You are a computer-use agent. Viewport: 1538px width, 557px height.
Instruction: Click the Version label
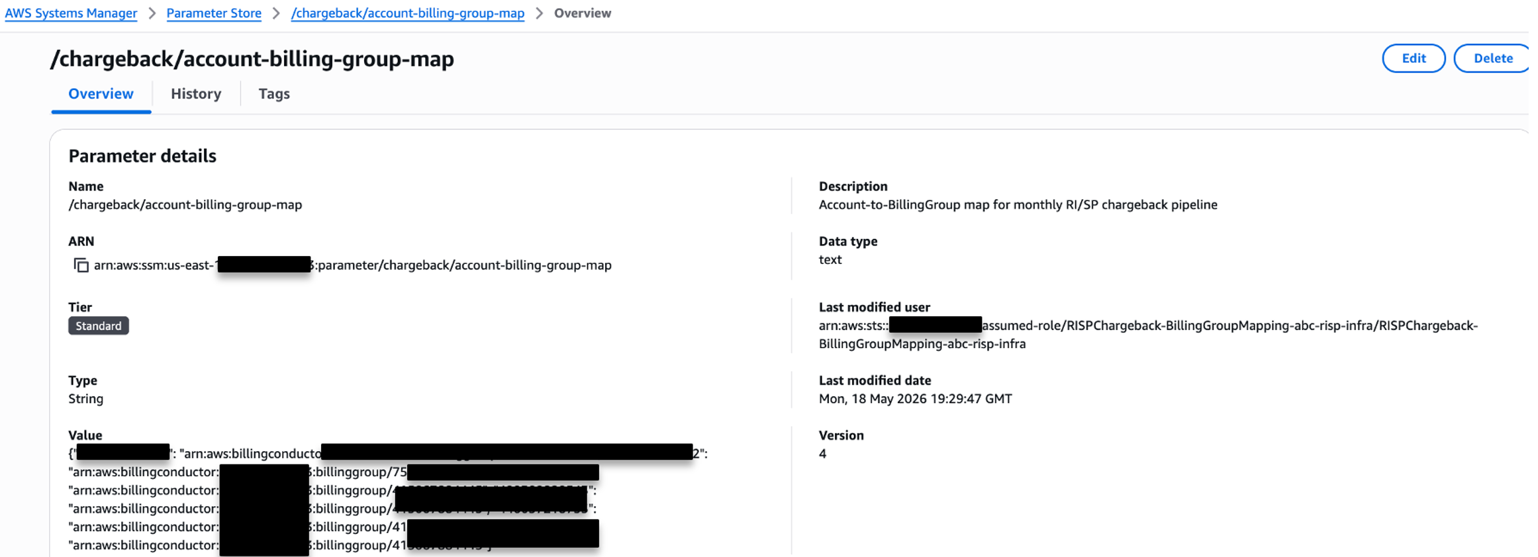tap(841, 435)
